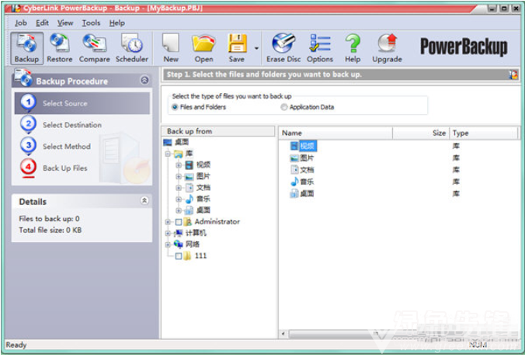Sort by the Name column header
Viewport: 525px width, 357px height.
[336, 133]
